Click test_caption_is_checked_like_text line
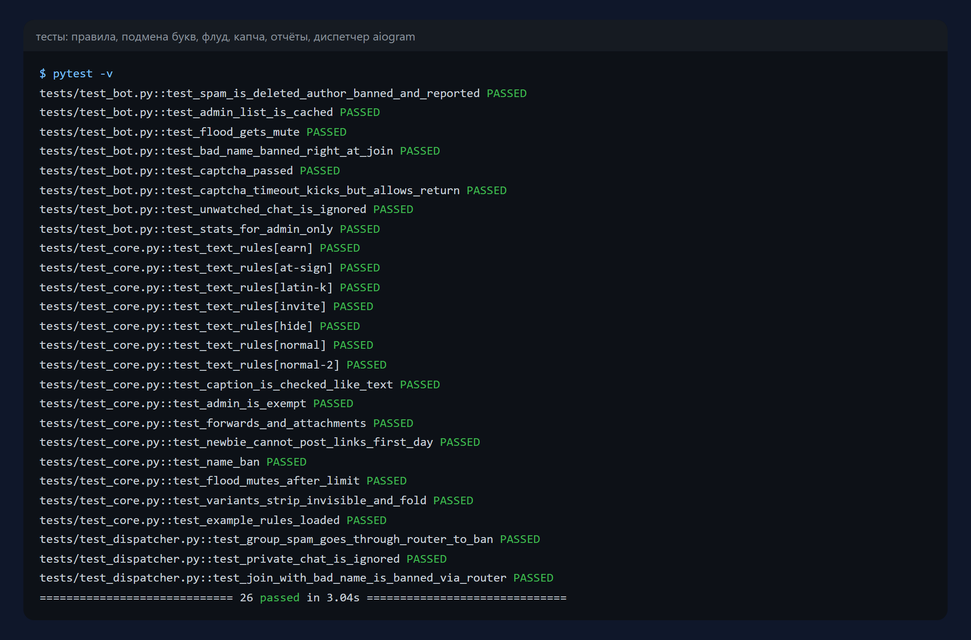The width and height of the screenshot is (971, 640). pyautogui.click(x=240, y=385)
